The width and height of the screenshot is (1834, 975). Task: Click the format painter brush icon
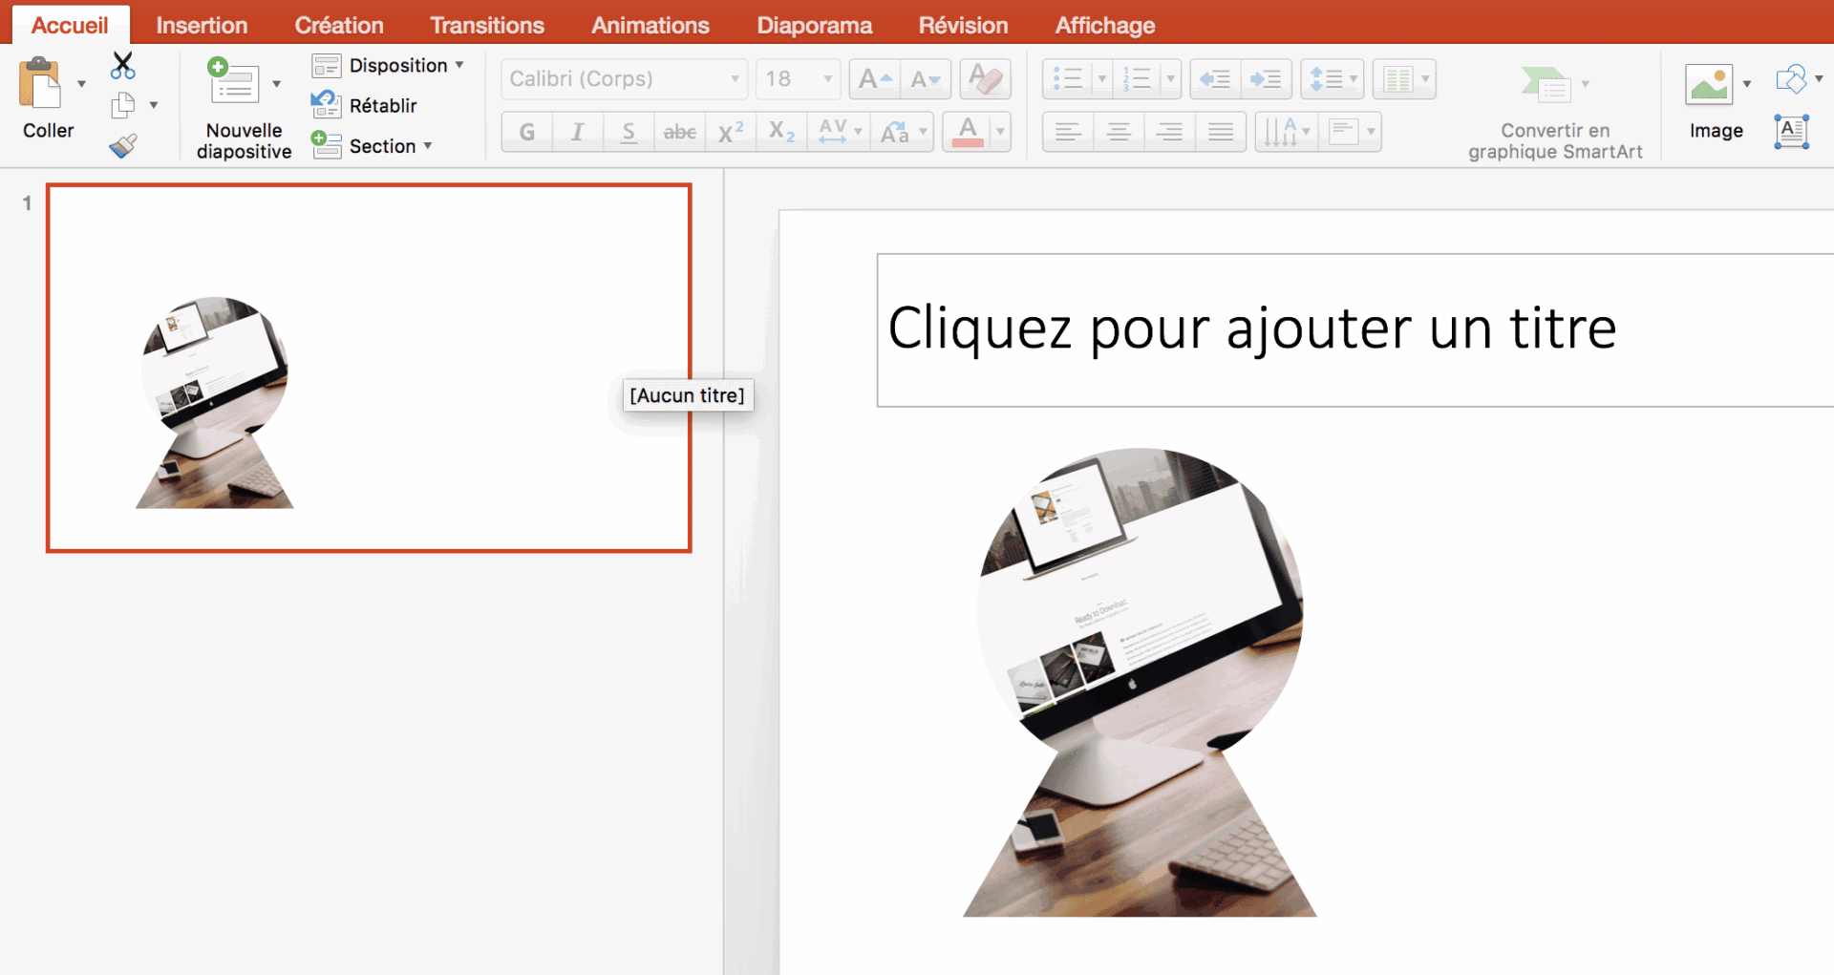point(123,145)
